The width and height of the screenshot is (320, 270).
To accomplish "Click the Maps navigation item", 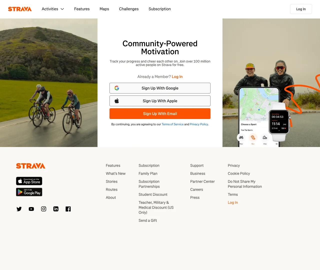I will pos(104,9).
